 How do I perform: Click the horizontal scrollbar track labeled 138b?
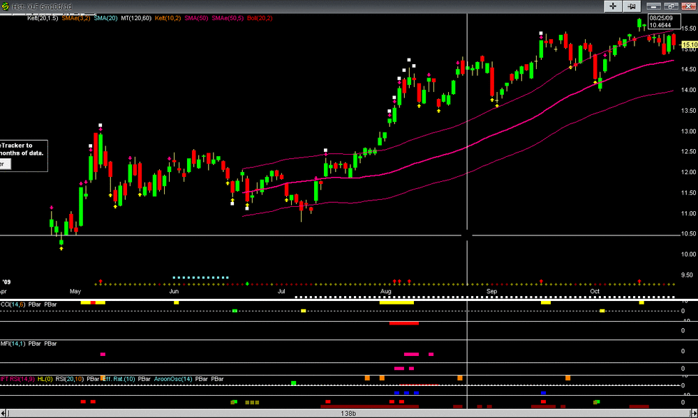click(348, 414)
